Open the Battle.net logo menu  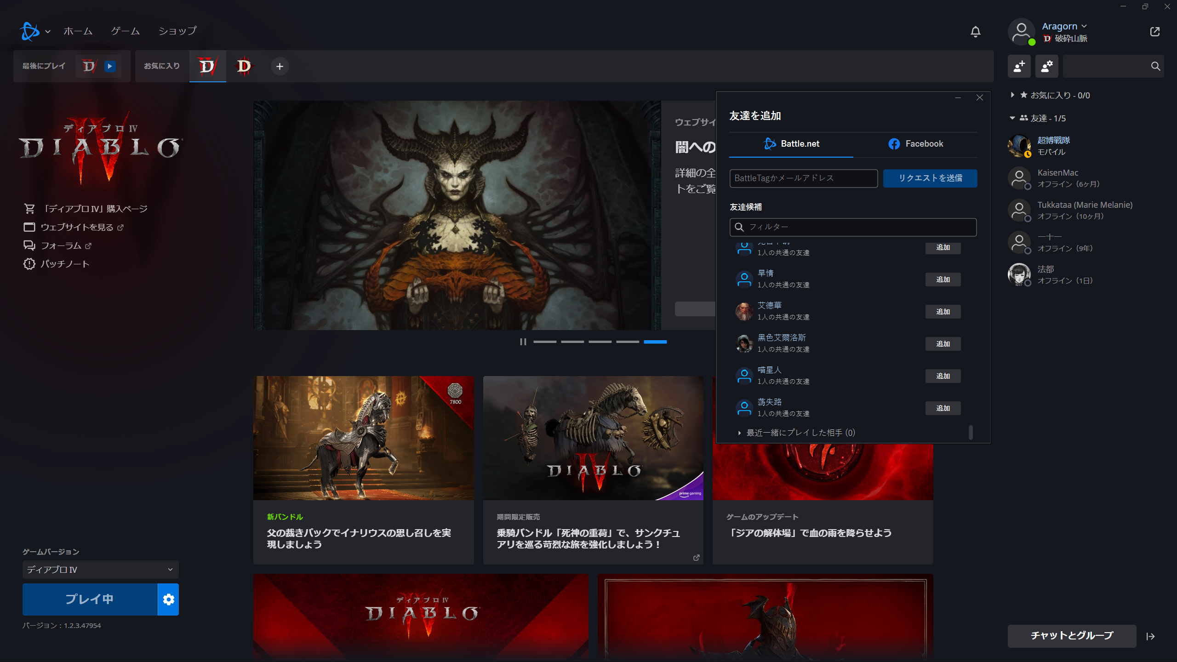click(x=29, y=31)
